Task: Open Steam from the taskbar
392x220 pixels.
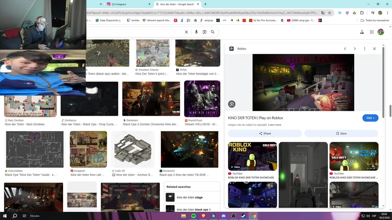Action: 243,216
